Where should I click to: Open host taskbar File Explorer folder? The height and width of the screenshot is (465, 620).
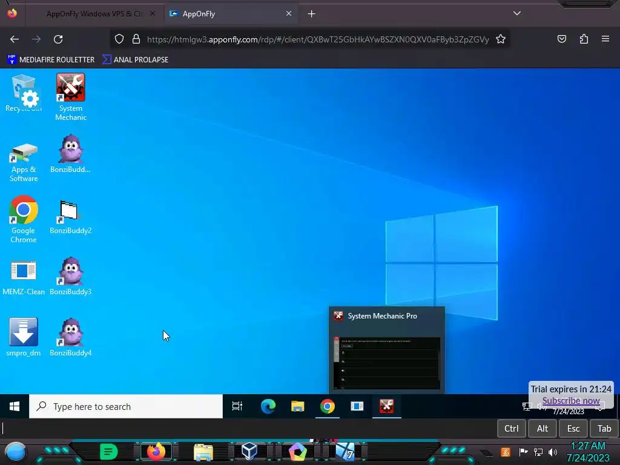(203, 452)
